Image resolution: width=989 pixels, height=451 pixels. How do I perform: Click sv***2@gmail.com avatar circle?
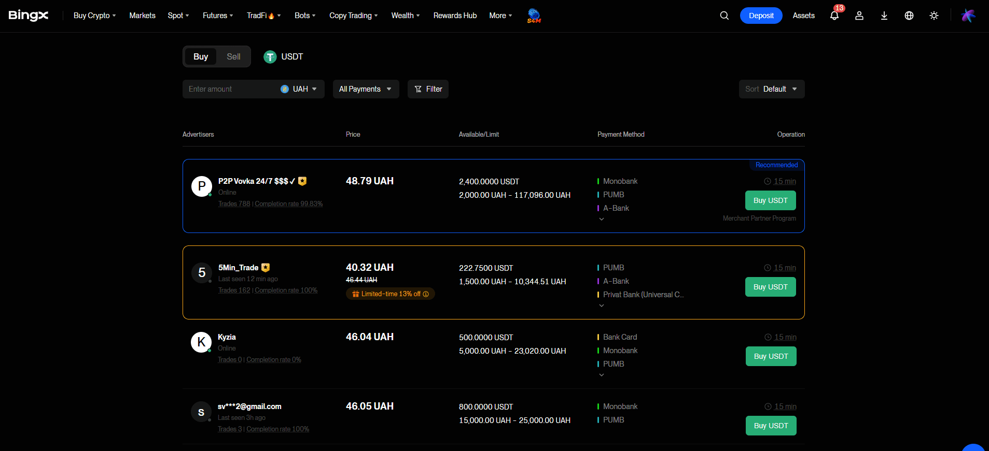coord(201,412)
